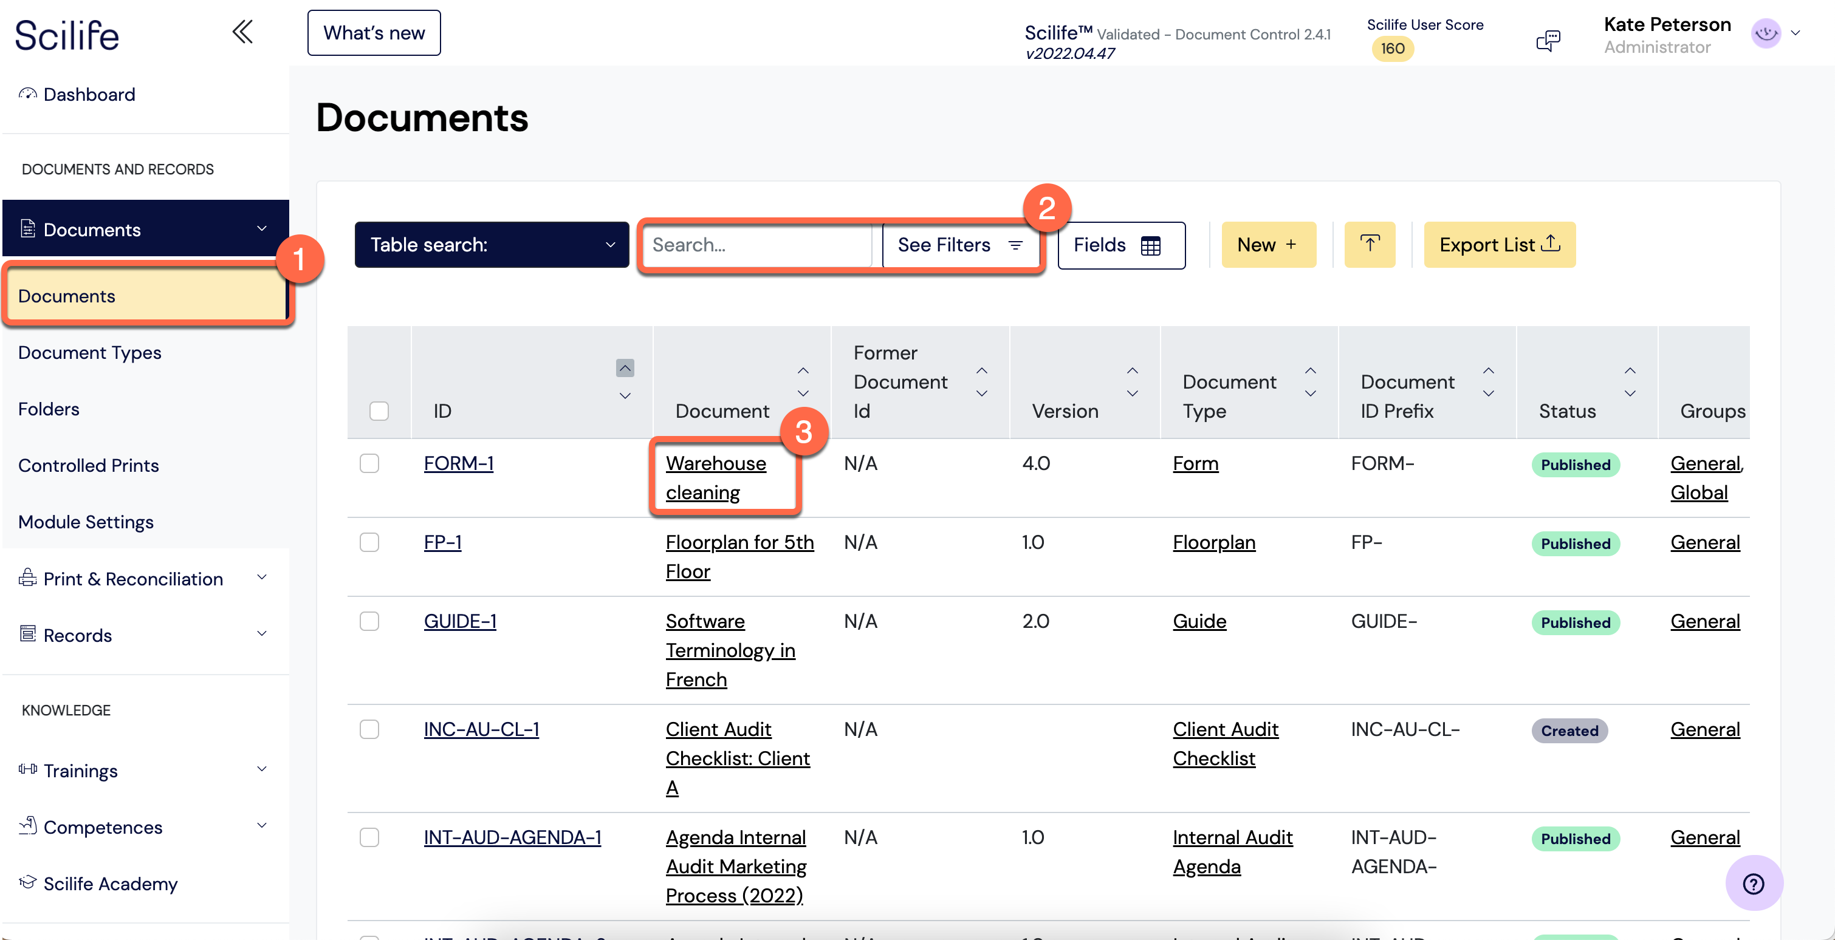Click Published status badge for FORM-1
The image size is (1835, 940).
pyautogui.click(x=1575, y=465)
